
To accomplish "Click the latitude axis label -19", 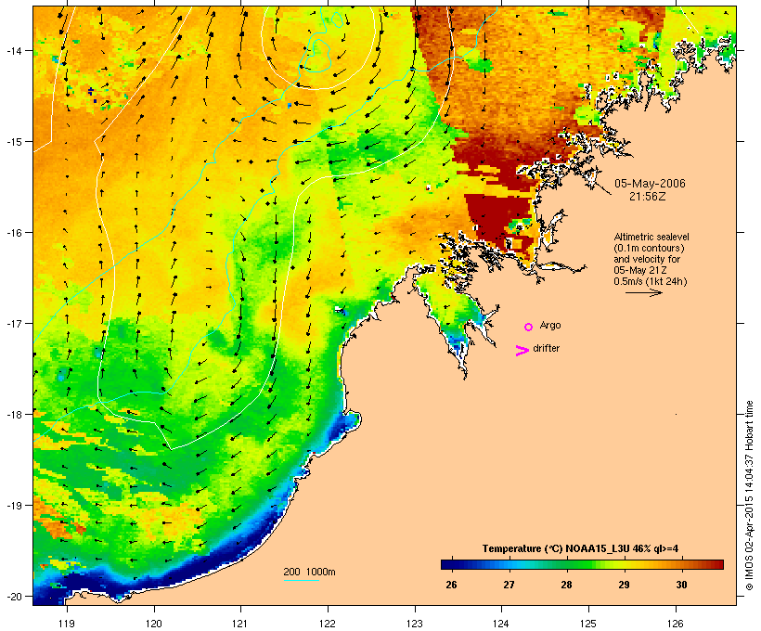I will click(14, 506).
